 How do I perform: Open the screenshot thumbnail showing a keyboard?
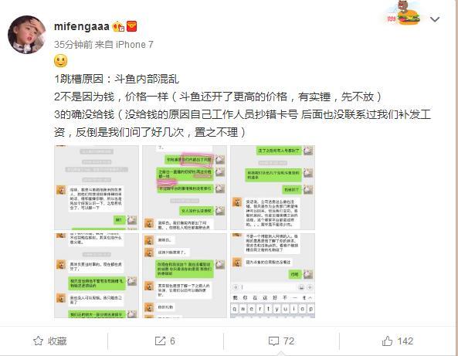pyautogui.click(x=273, y=276)
